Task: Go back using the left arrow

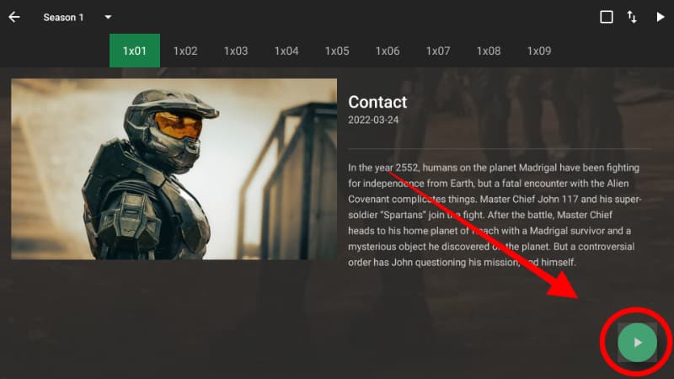Action: [x=14, y=17]
